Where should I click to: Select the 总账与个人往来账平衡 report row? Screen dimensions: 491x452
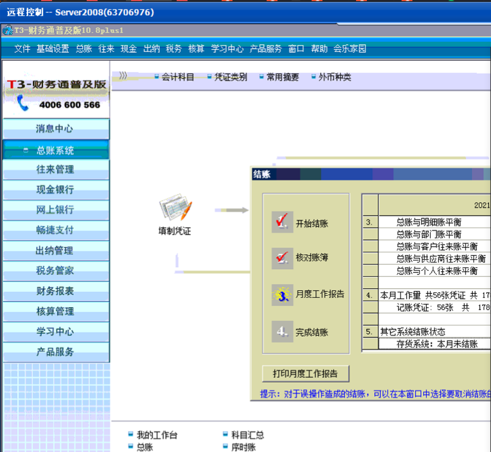pyautogui.click(x=434, y=270)
